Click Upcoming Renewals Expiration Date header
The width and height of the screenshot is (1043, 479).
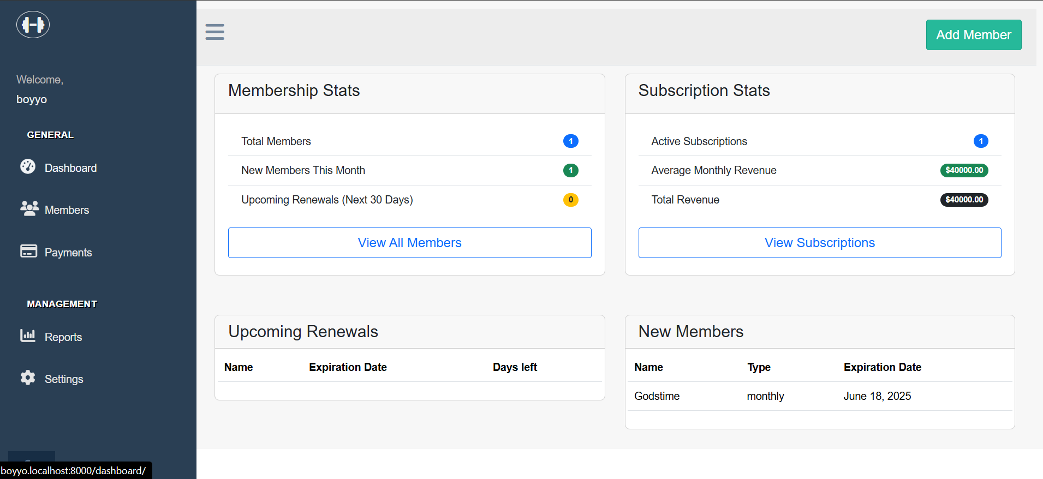348,367
